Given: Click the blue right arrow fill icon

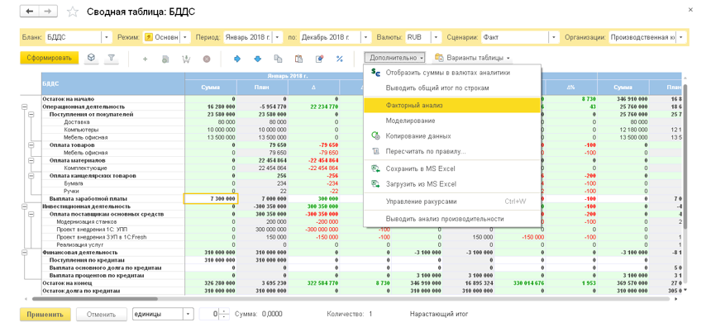Looking at the screenshot, I should (236, 59).
